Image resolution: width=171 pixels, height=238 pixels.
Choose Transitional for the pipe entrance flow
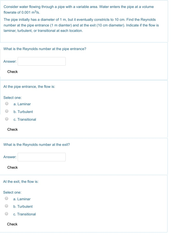click(7, 119)
